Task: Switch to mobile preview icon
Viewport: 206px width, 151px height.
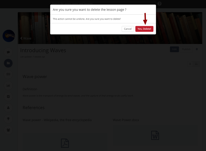Action: (190, 64)
